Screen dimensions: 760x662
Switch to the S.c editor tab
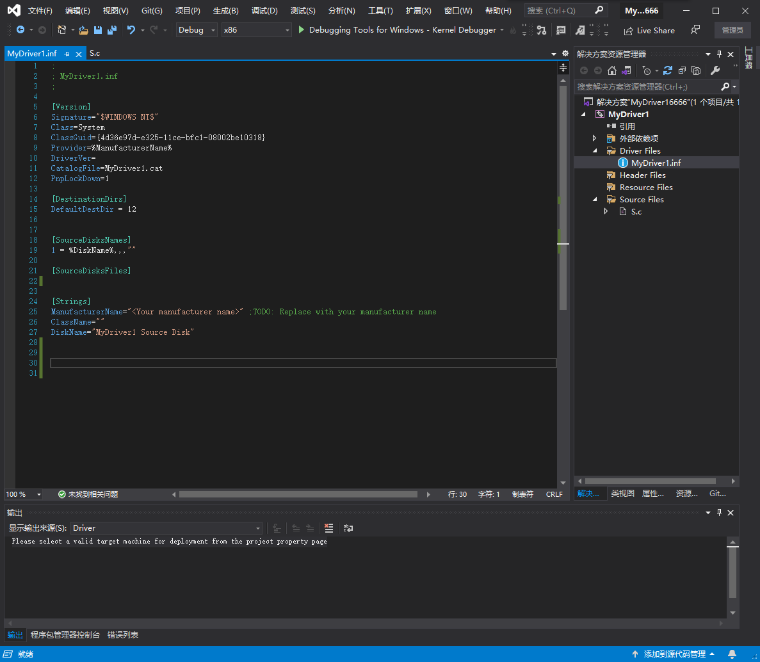tap(95, 53)
